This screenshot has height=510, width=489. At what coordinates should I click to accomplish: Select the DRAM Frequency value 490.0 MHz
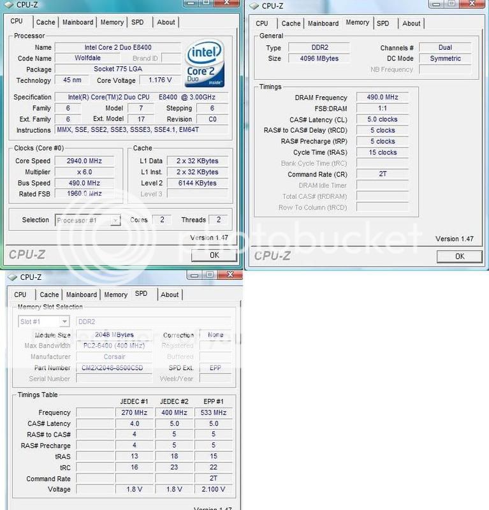[382, 98]
